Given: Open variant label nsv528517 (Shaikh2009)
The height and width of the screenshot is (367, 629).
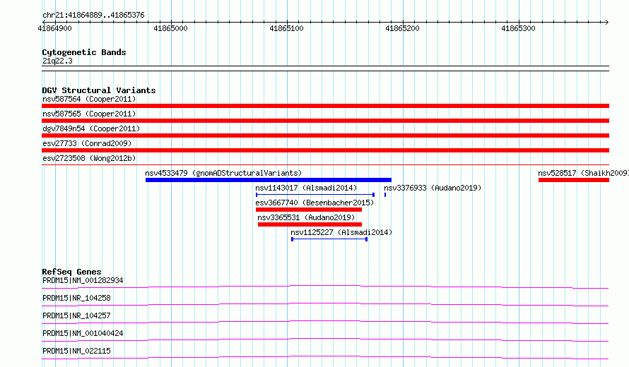Looking at the screenshot, I should coord(583,173).
